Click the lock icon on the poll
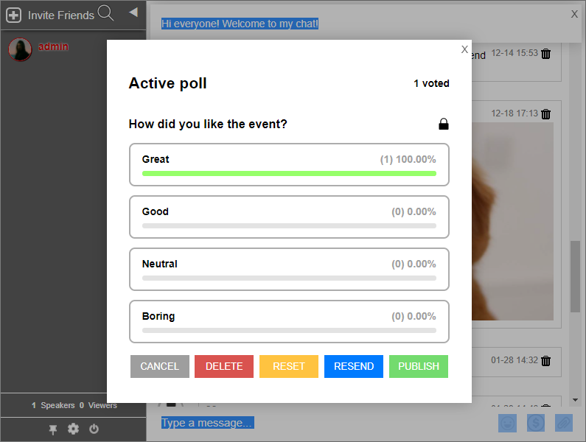586x442 pixels. coord(444,124)
